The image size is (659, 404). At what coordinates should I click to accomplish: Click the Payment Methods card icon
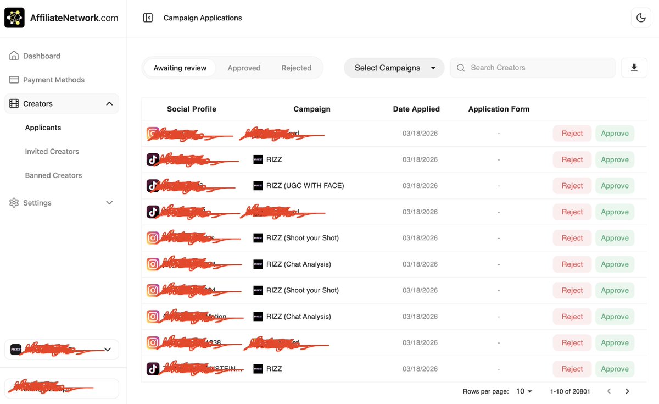(14, 80)
